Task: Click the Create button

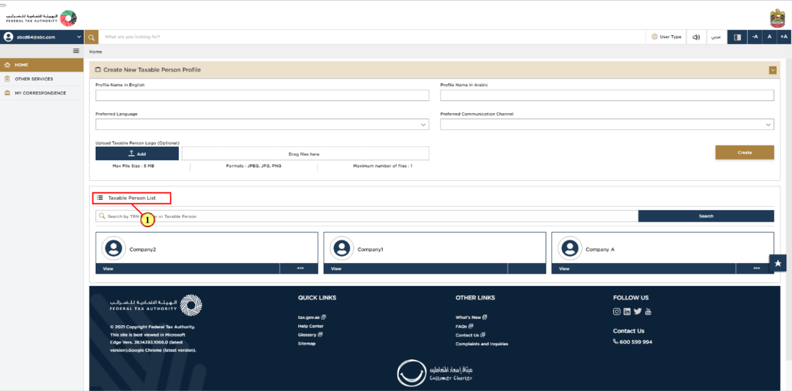Action: (744, 152)
